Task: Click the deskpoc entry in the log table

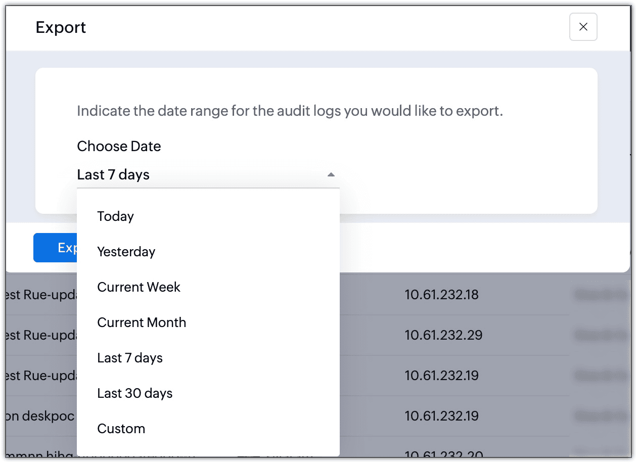Action: point(40,416)
